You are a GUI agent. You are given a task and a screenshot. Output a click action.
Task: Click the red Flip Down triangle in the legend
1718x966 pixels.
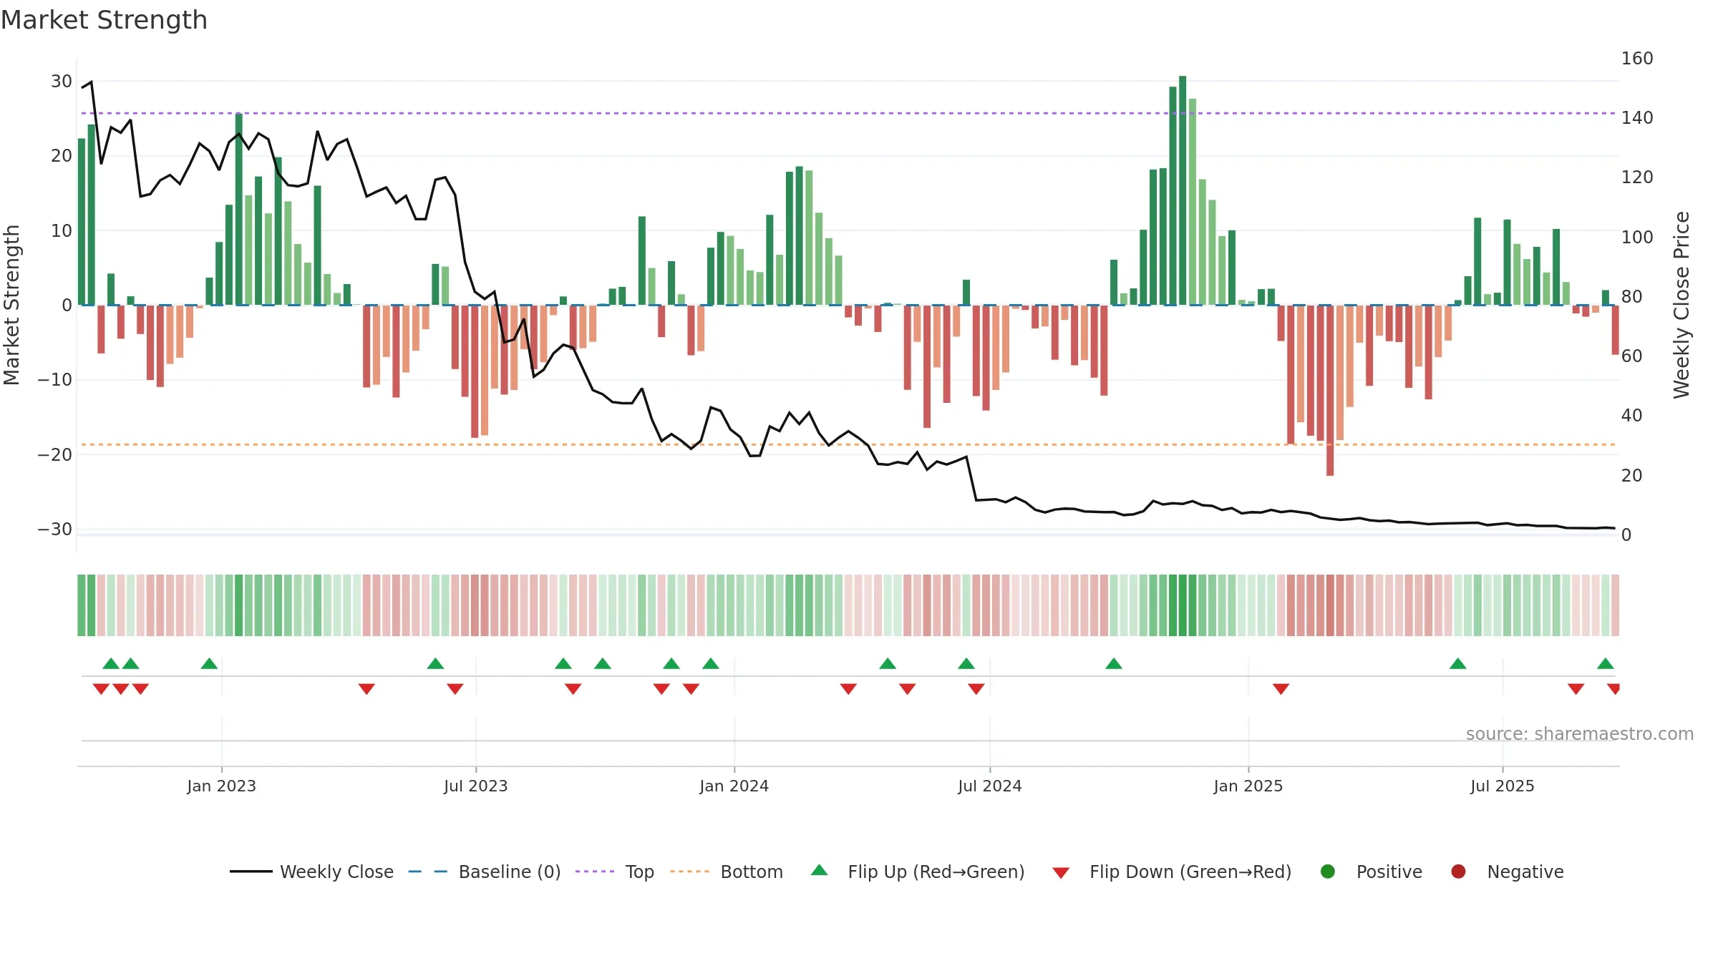click(x=1061, y=873)
